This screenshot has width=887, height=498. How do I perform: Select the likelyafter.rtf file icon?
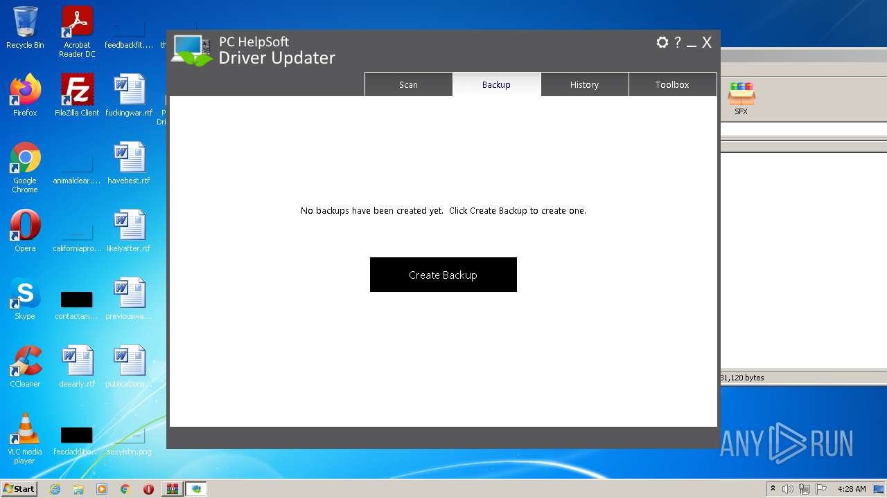point(129,231)
